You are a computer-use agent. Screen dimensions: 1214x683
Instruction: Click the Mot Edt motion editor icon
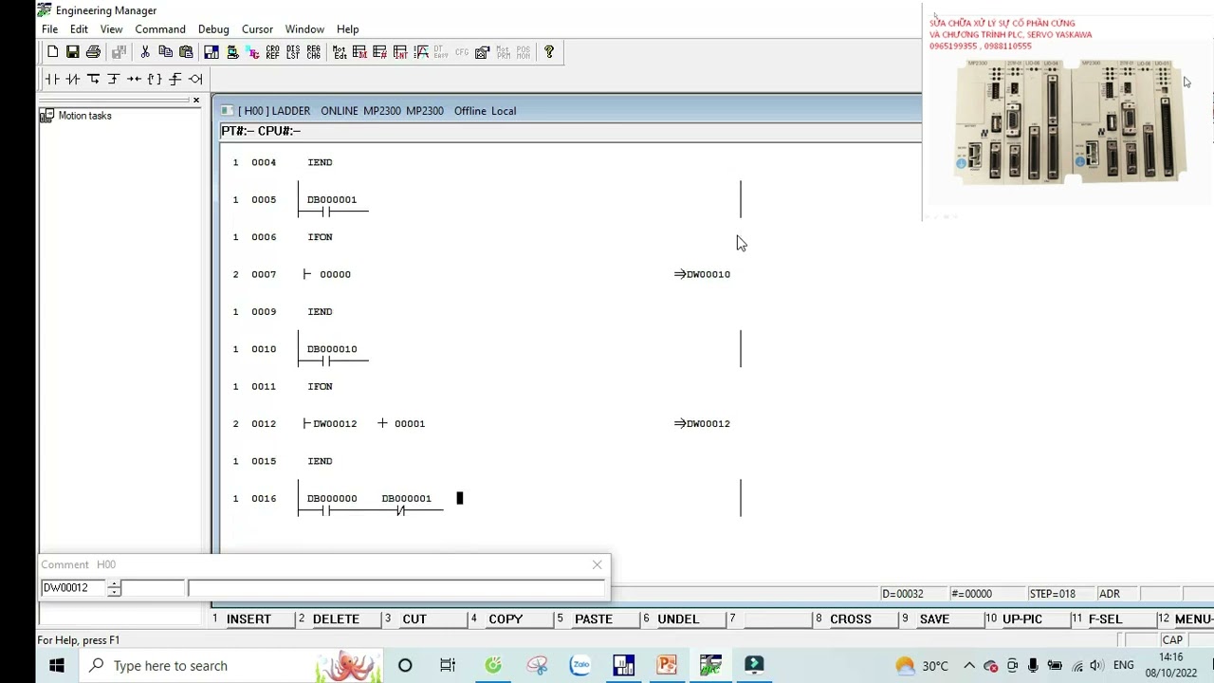click(x=340, y=52)
